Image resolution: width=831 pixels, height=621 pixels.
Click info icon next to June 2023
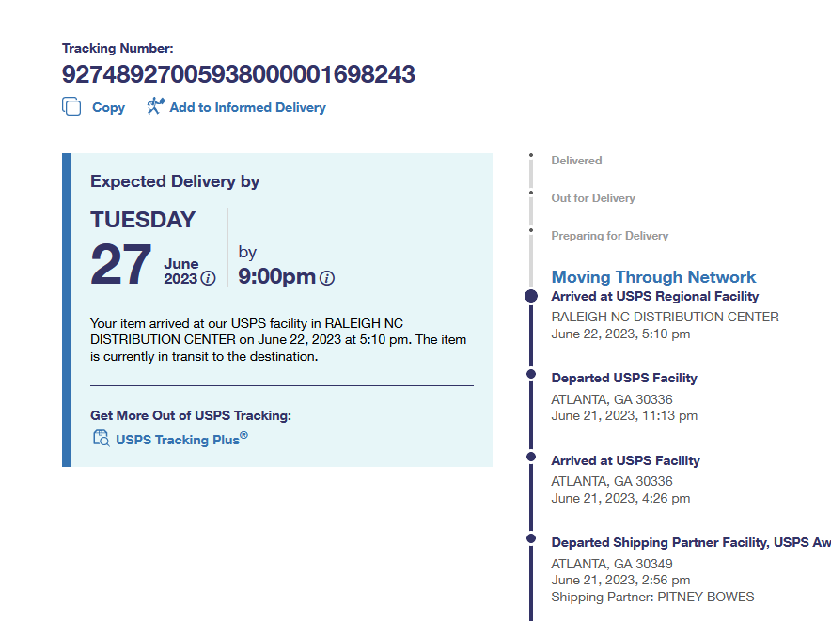pyautogui.click(x=209, y=278)
